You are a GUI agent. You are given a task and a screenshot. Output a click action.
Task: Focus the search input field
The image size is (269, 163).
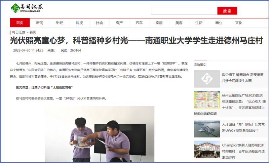pos(184,11)
